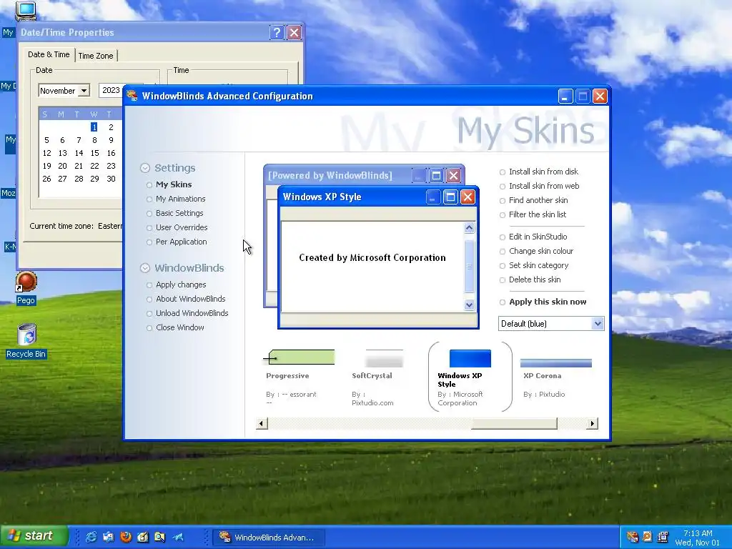Select the SoftCrystal skin thumbnail
Viewport: 732px width, 549px height.
(384, 358)
